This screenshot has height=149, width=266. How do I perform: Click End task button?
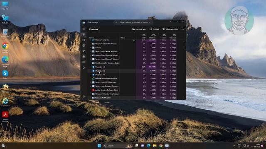(154, 29)
